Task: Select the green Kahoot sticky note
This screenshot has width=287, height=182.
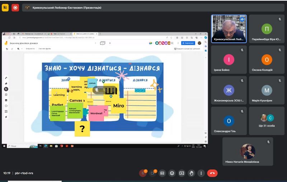Action: click(x=75, y=111)
